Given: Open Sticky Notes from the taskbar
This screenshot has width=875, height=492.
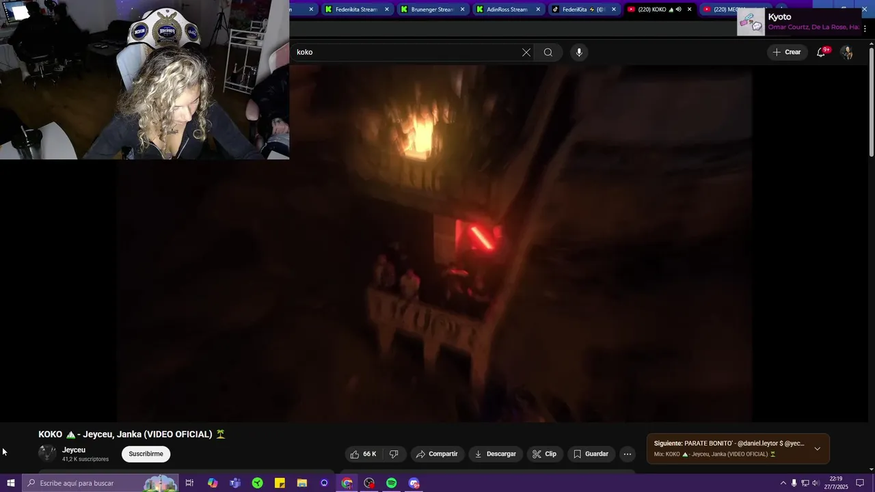Looking at the screenshot, I should pos(280,483).
